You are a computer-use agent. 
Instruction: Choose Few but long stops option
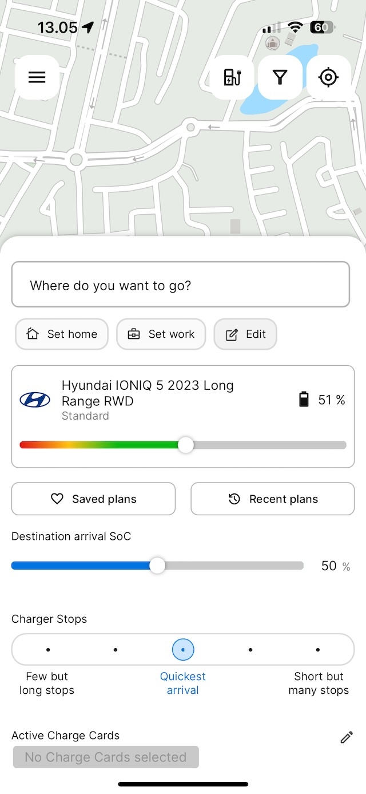pos(48,650)
